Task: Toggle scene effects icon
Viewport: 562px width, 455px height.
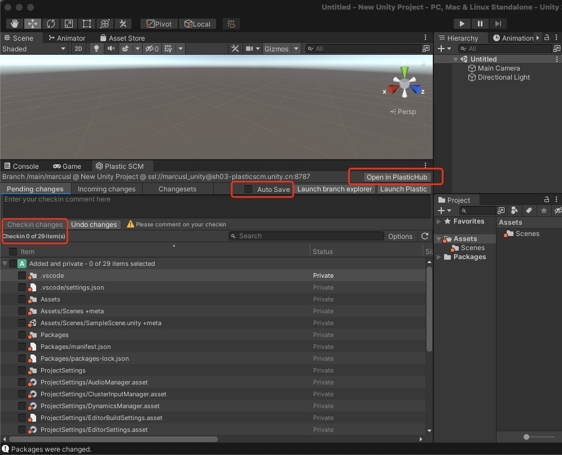Action: tap(125, 49)
